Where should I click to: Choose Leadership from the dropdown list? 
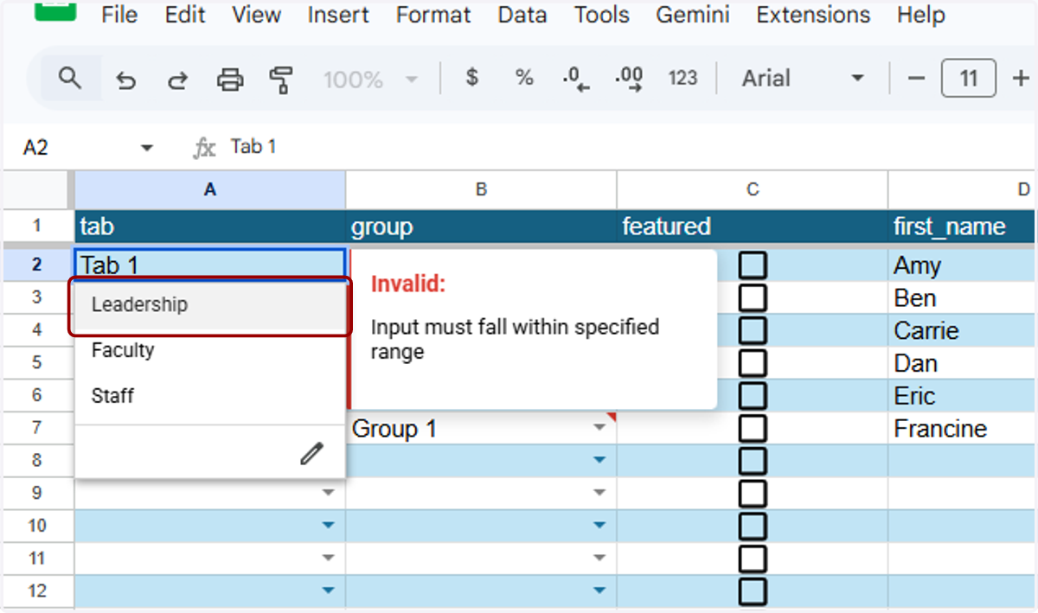210,305
